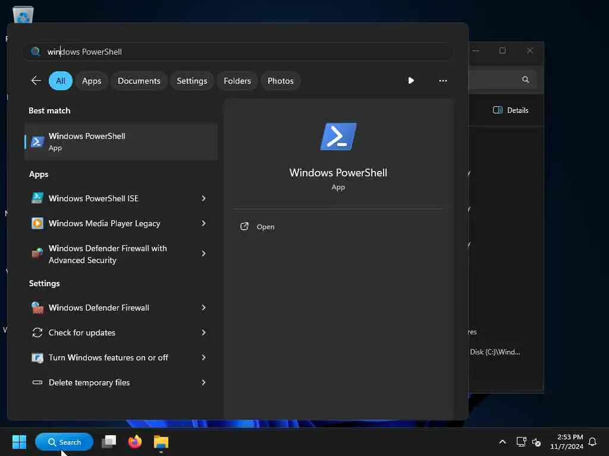Viewport: 609px width, 456px height.
Task: Click the clock and date in taskbar
Action: 566,442
